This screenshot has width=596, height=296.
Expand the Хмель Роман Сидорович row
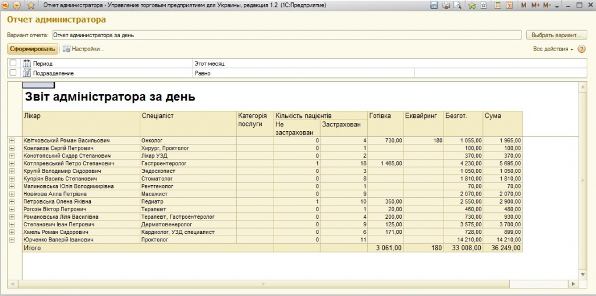[12, 232]
